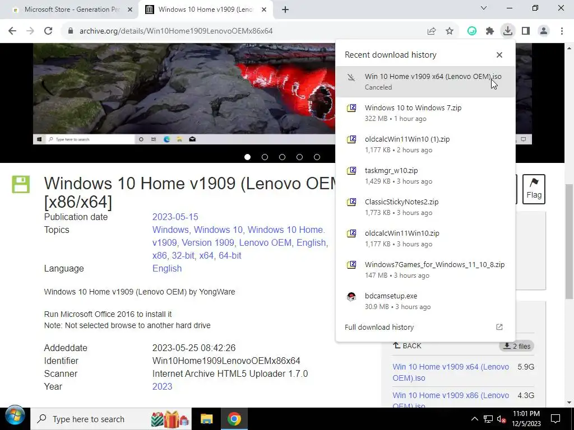Switch to the Microsoft Store tab
Screen dimensions: 574x430
tap(72, 10)
